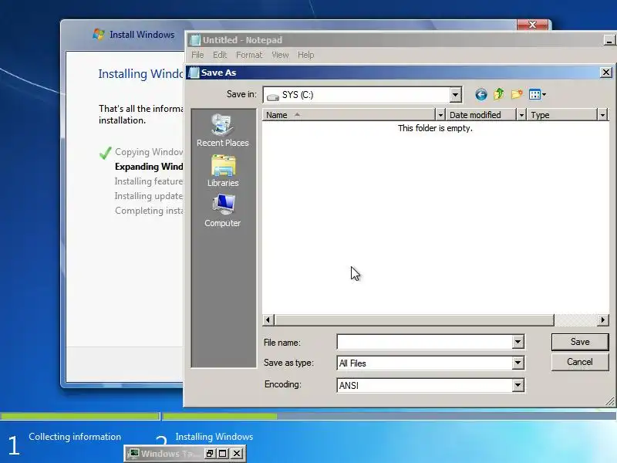Viewport: 617px width, 463px height.
Task: Click the Back arrow in Save As toolbar
Action: pyautogui.click(x=480, y=94)
